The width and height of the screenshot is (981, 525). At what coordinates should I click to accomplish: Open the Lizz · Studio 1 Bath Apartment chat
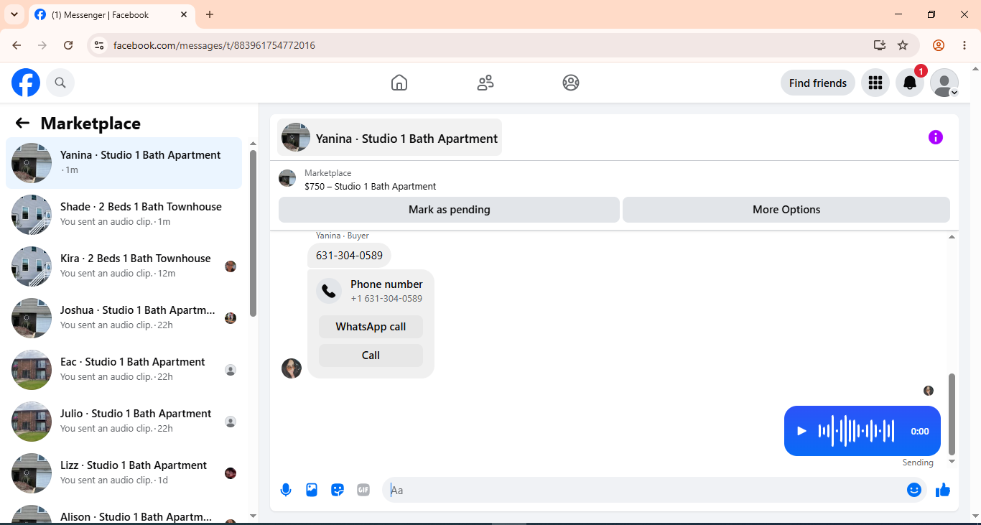click(x=124, y=473)
